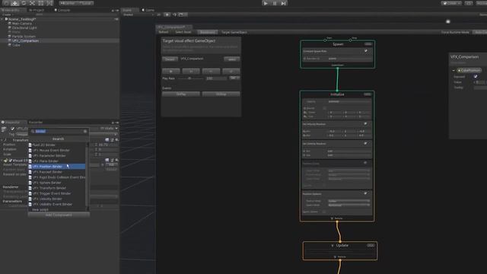Collapse the CubePosition blackboard parameter
The width and height of the screenshot is (487, 274).
tap(454, 71)
